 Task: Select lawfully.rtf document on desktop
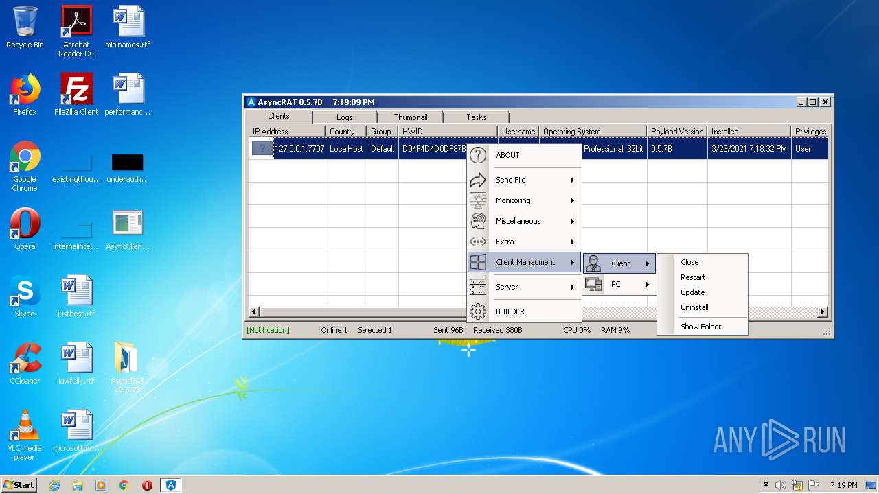[x=76, y=364]
